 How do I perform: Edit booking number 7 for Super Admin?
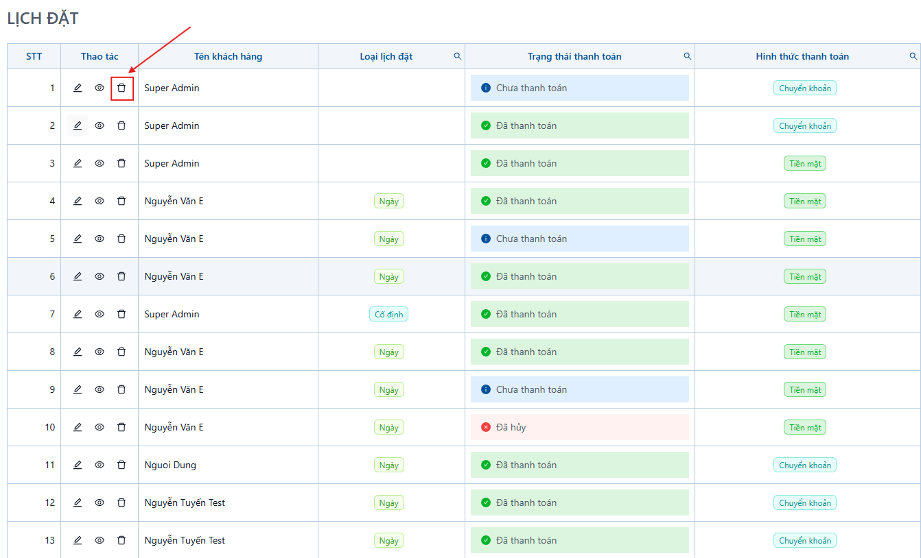click(78, 314)
